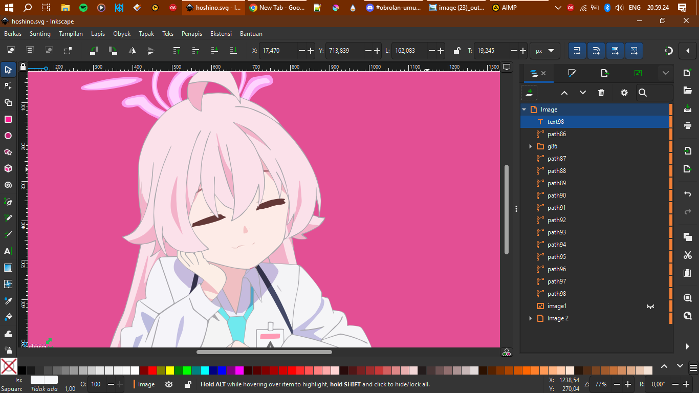Toggle visibility of image1
Viewport: 699px width, 393px height.
point(650,306)
